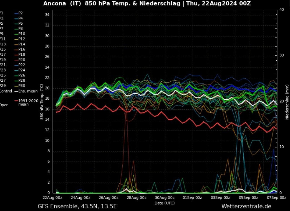Toggle the Oper legend entry

tap(4, 105)
